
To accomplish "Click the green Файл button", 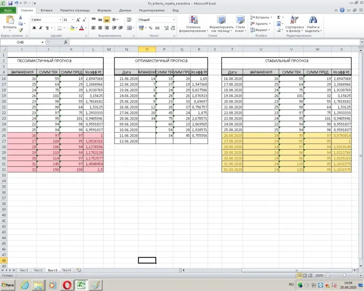I will coord(8,10).
